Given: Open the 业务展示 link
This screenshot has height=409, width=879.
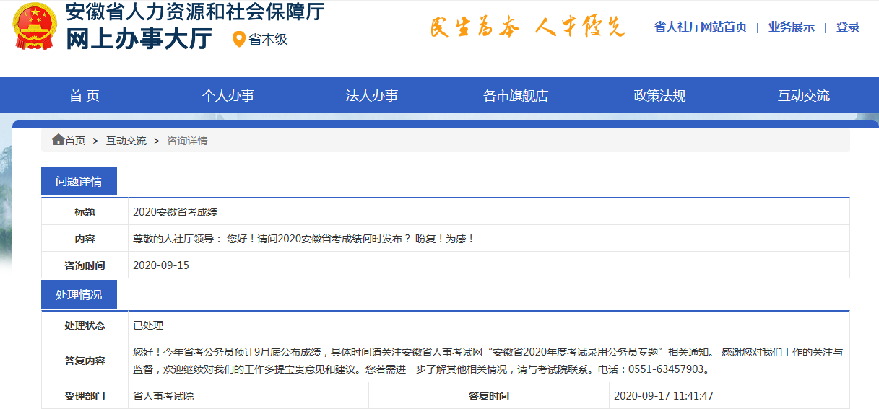Looking at the screenshot, I should [791, 27].
